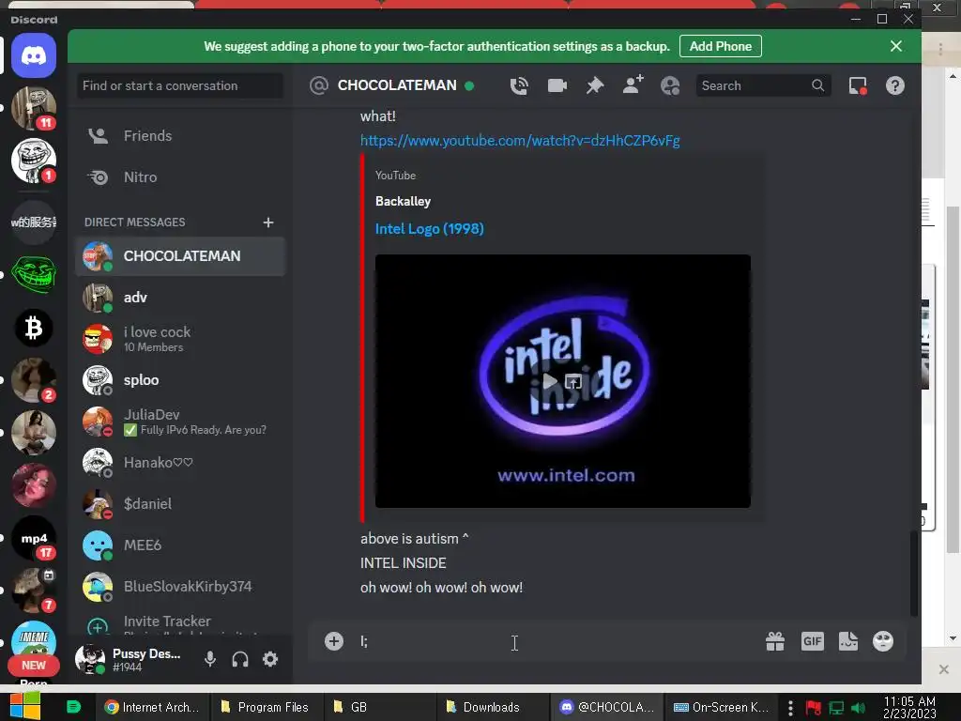Click the Backalley channel name
Viewport: 961px width, 721px height.
coord(403,201)
